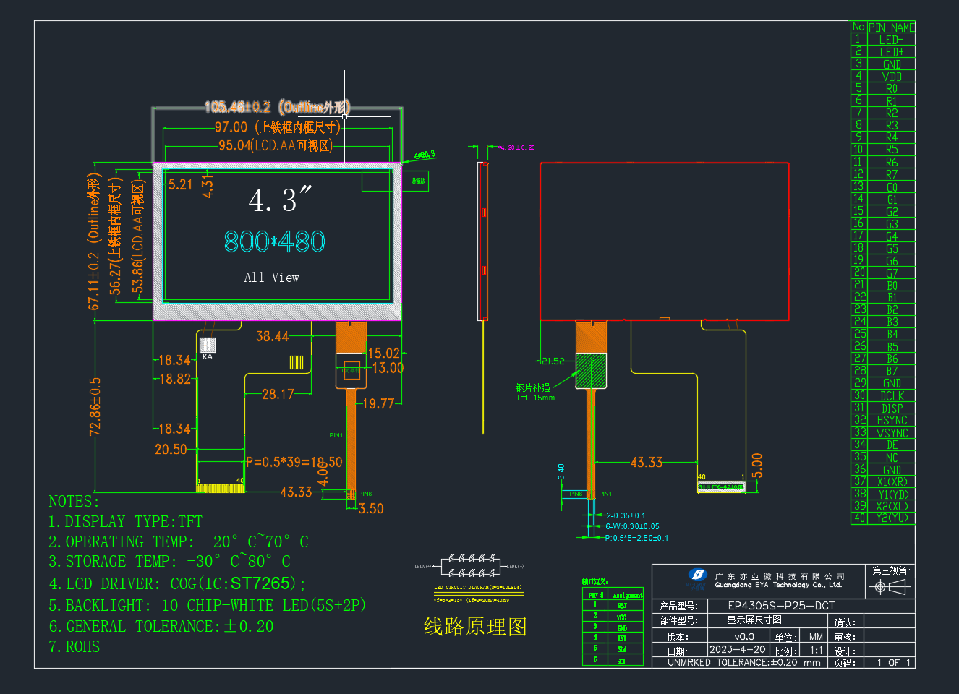Click the 21.52 dimension on rear view
This screenshot has width=959, height=694.
[x=553, y=361]
